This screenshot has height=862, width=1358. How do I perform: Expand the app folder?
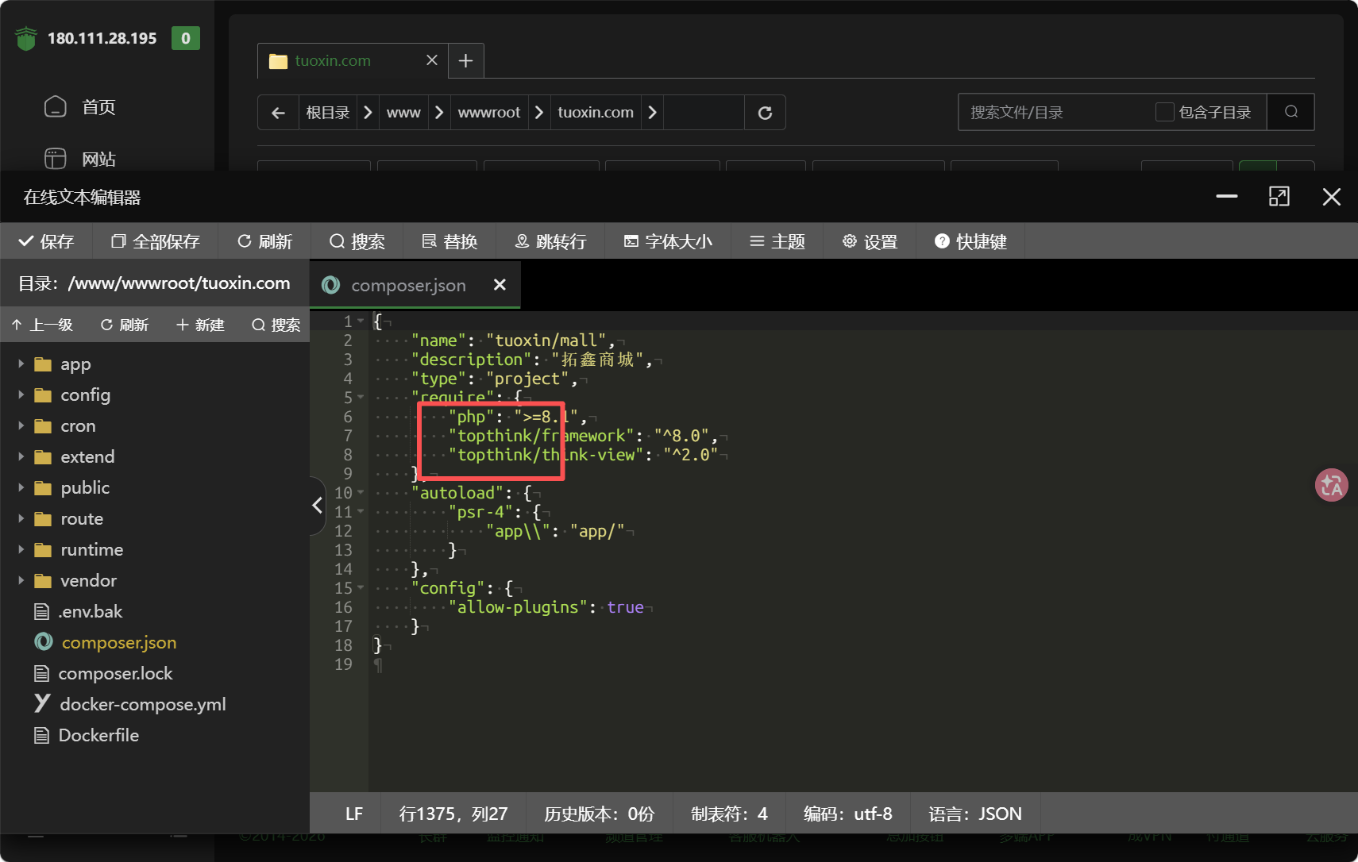pyautogui.click(x=21, y=364)
